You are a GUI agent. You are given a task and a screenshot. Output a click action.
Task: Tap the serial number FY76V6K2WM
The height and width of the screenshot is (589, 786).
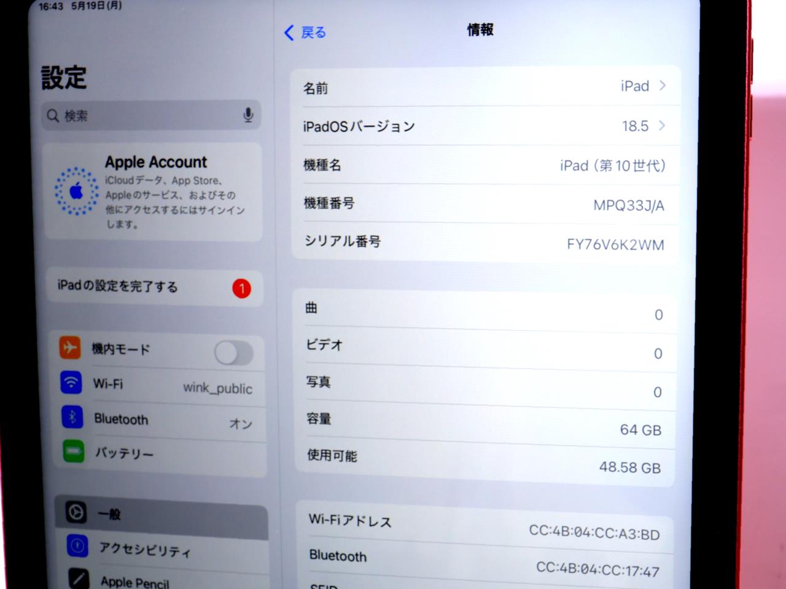tap(615, 245)
